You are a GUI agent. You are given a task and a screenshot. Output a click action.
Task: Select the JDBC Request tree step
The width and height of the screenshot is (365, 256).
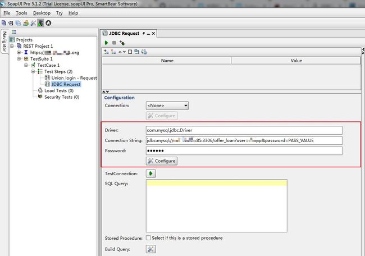coord(66,84)
